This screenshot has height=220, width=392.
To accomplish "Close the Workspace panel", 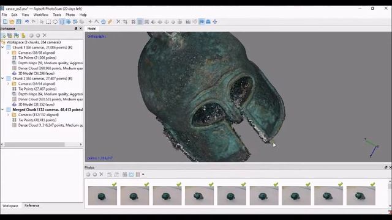I will (80, 29).
